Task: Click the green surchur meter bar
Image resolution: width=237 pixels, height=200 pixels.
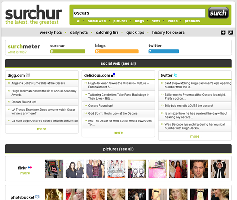Action: pos(68,51)
